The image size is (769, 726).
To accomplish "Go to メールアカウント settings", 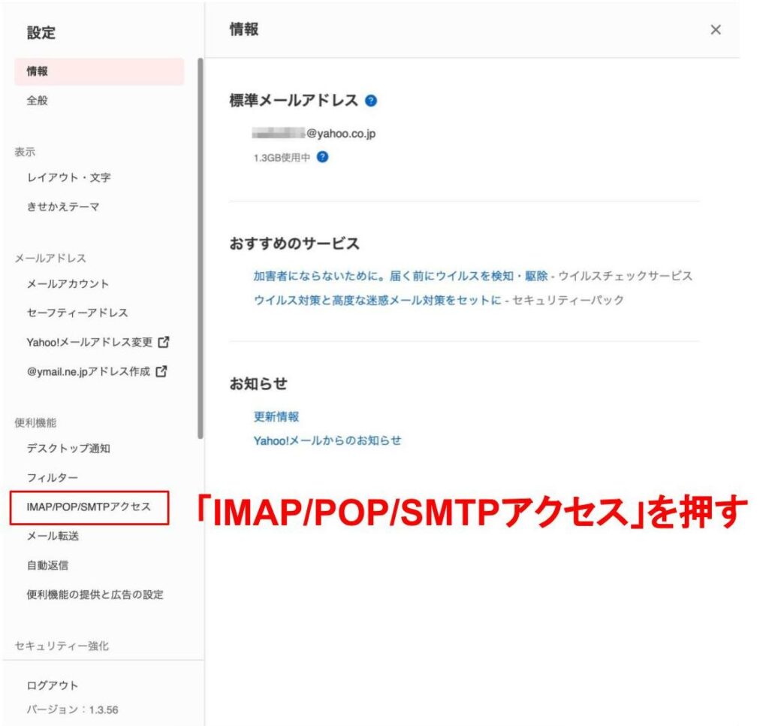I will point(68,284).
